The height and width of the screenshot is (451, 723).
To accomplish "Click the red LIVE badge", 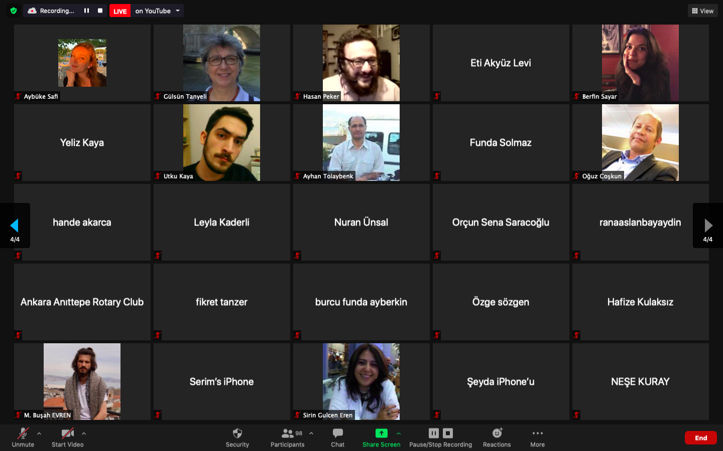I will coord(120,11).
